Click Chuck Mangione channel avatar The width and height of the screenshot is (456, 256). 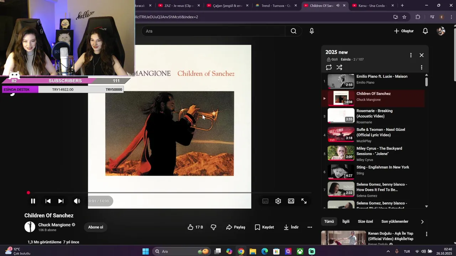point(30,227)
